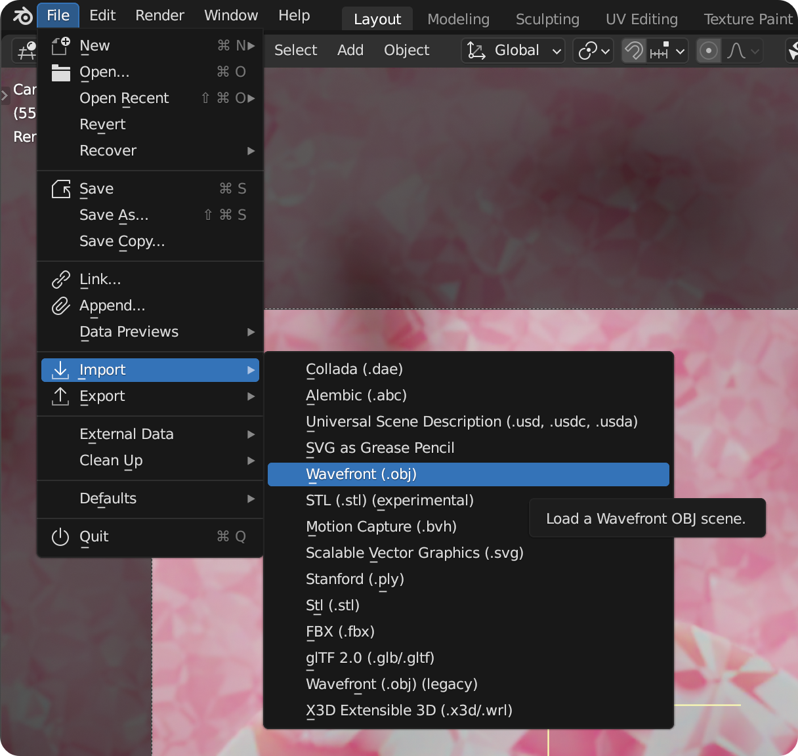This screenshot has width=798, height=756.
Task: Open the viewport Object menu
Action: [407, 51]
